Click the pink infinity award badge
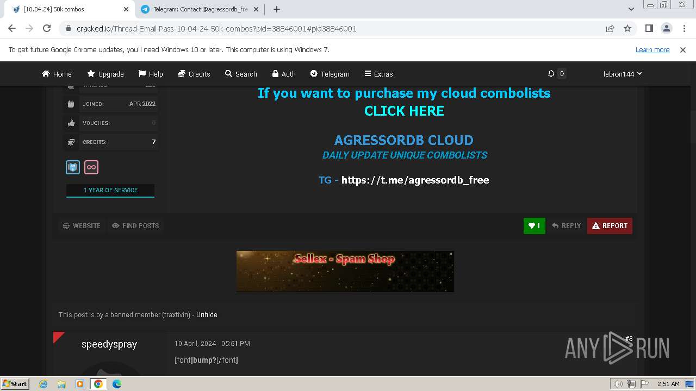This screenshot has width=696, height=391. click(91, 167)
